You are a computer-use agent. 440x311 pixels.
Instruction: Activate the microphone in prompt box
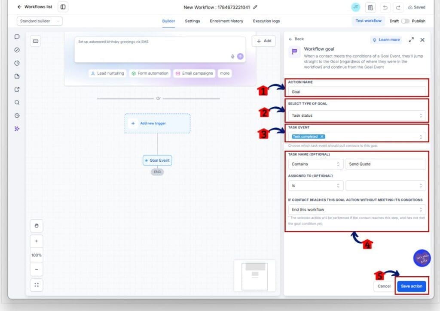(232, 56)
